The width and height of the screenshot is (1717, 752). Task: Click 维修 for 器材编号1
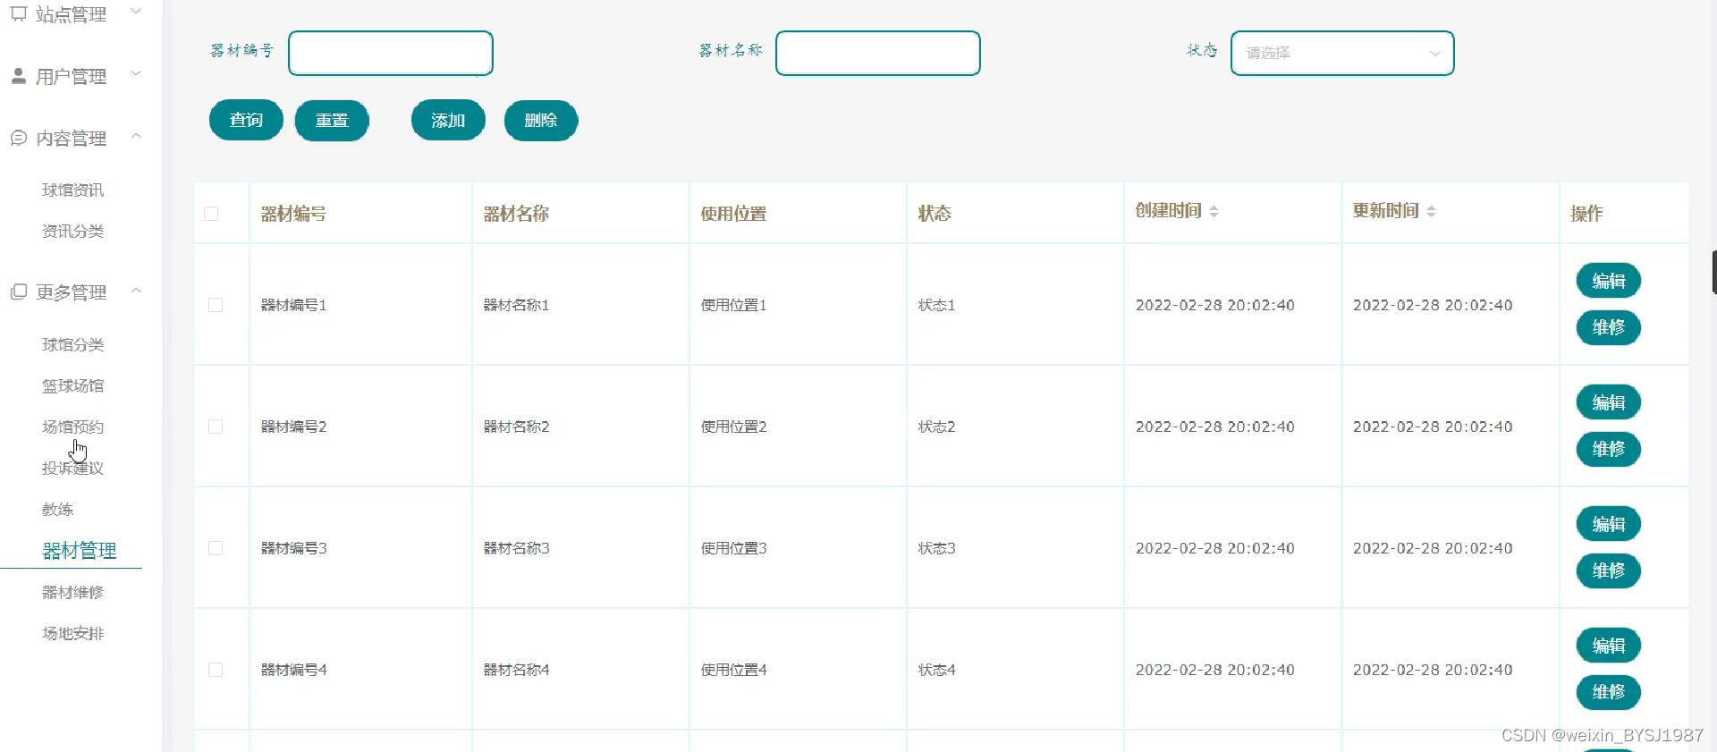click(x=1609, y=327)
